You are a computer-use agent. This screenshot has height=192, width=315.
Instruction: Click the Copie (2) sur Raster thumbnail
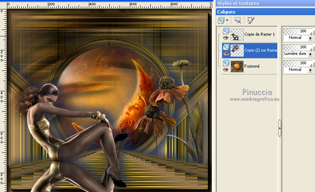pyautogui.click(x=237, y=50)
